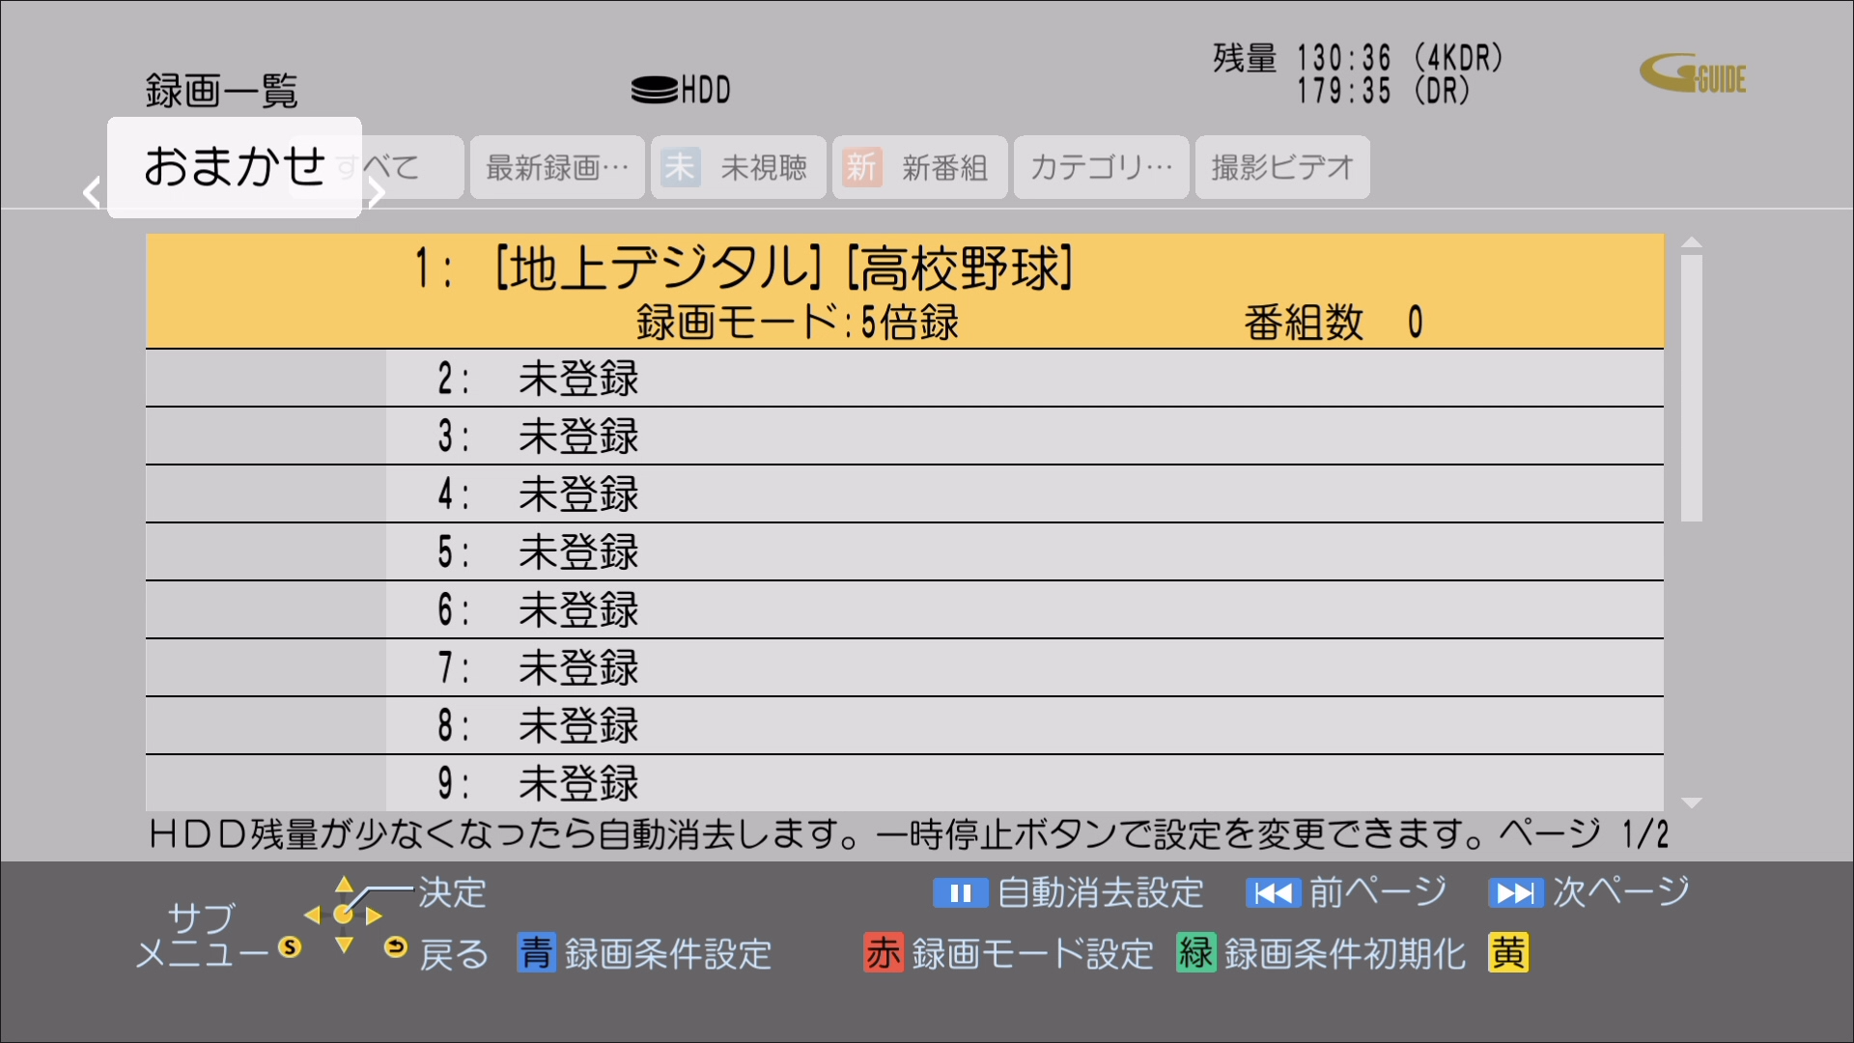Screen dimensions: 1854x1043
Task: Select the 撮影ビデオ tab
Action: tap(1281, 168)
